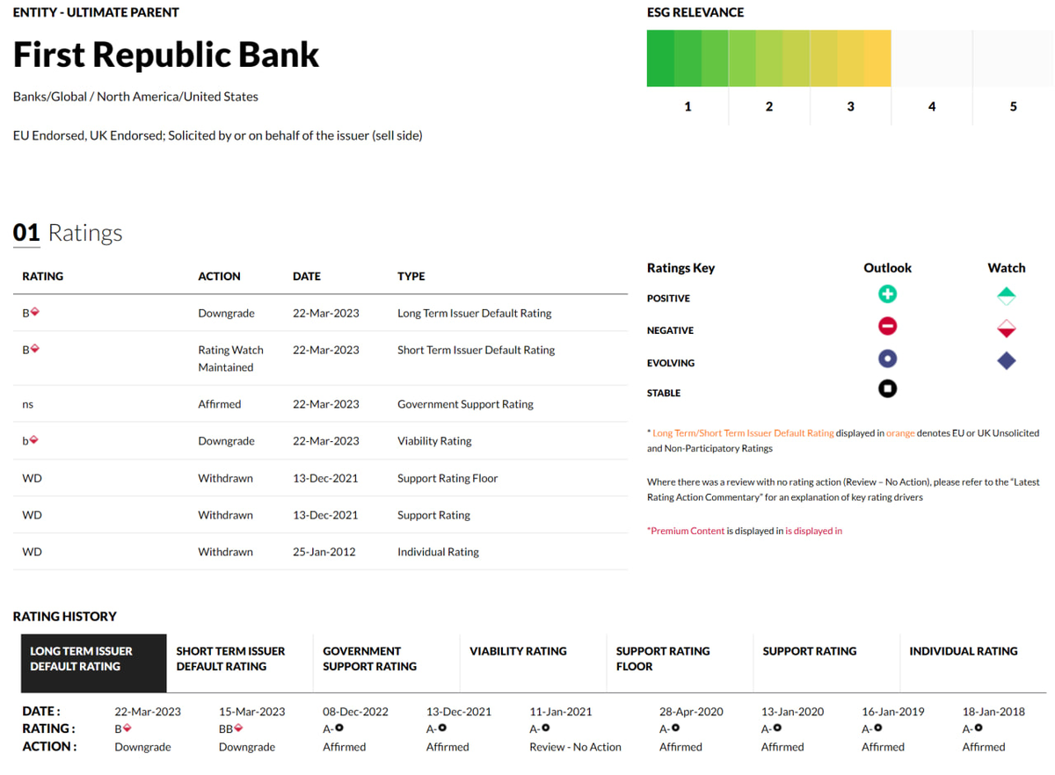
Task: Click negative watch icon on Viability Rating row
Action: (34, 440)
